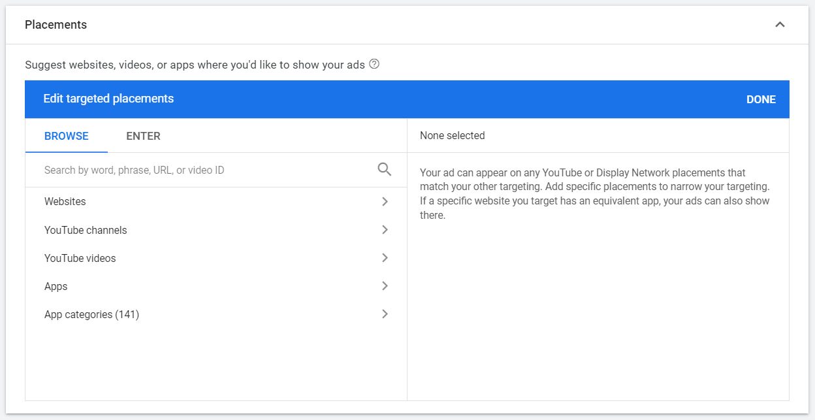Select the BROWSE tab
Viewport: 815px width, 420px height.
(66, 135)
